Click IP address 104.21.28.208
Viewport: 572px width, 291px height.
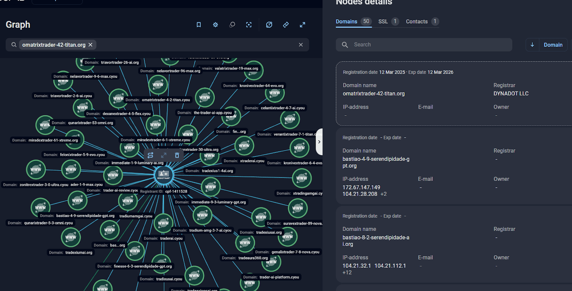point(360,194)
